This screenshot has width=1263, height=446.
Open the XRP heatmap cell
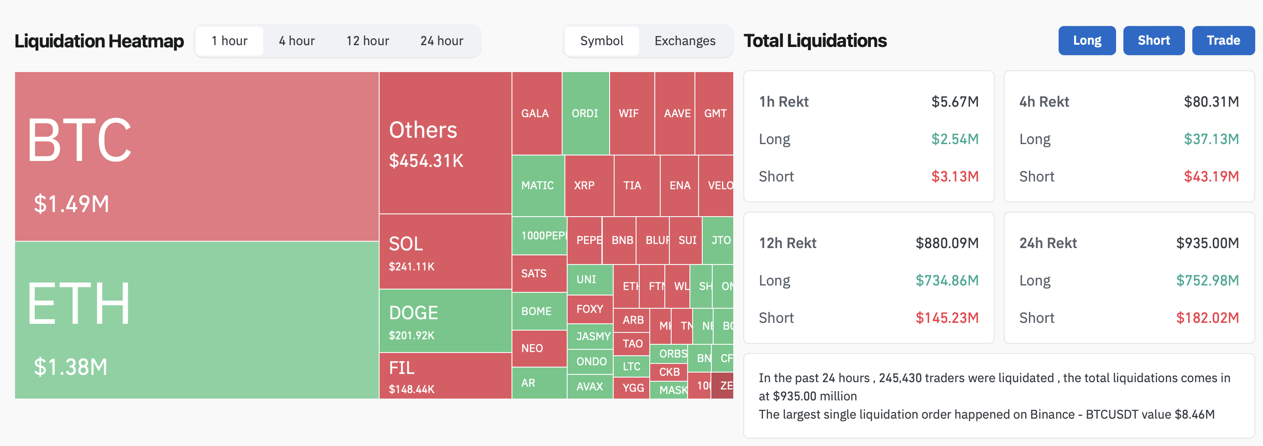point(588,185)
